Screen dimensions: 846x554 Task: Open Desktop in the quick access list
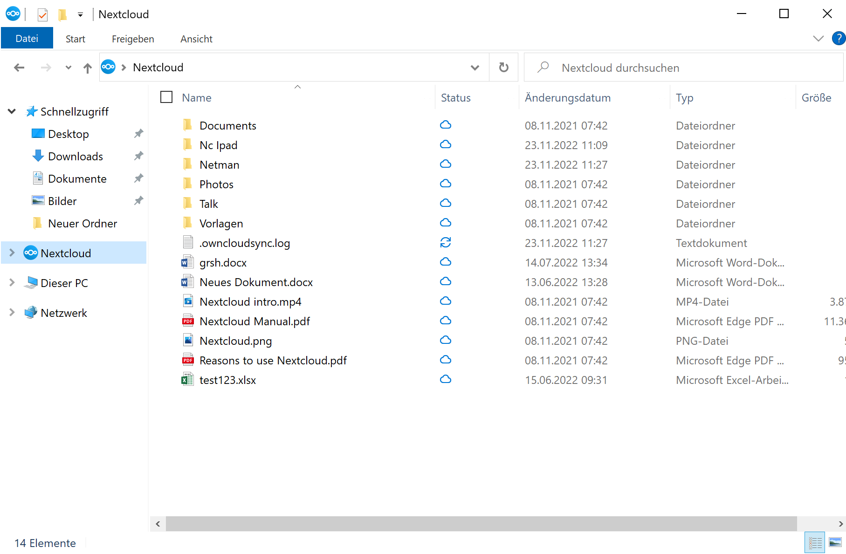coord(68,134)
